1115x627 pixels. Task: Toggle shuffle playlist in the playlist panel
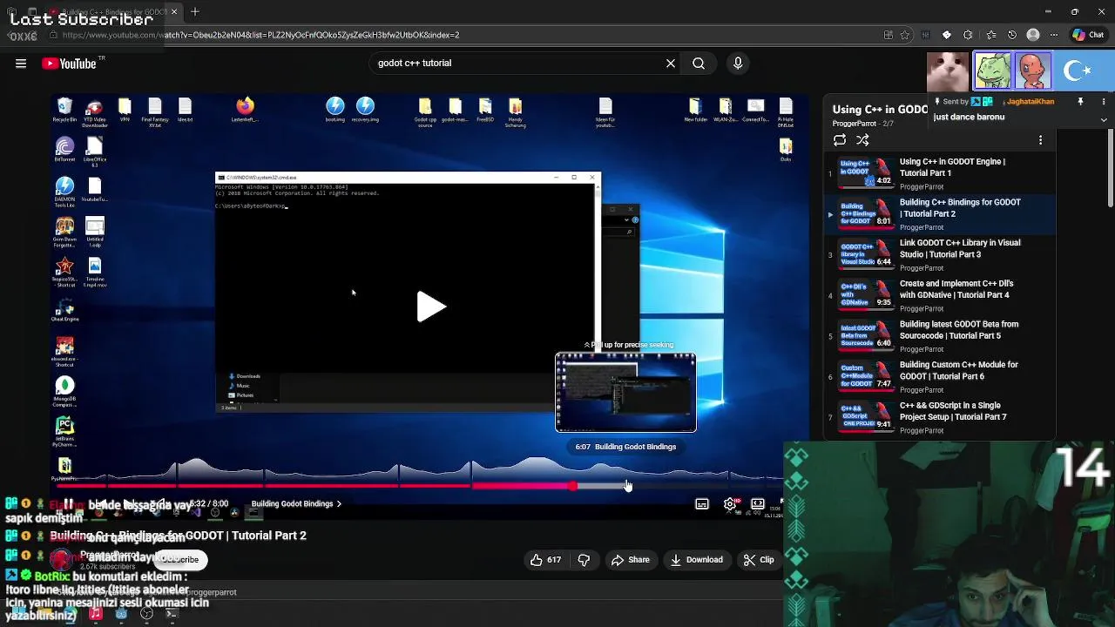click(x=862, y=140)
